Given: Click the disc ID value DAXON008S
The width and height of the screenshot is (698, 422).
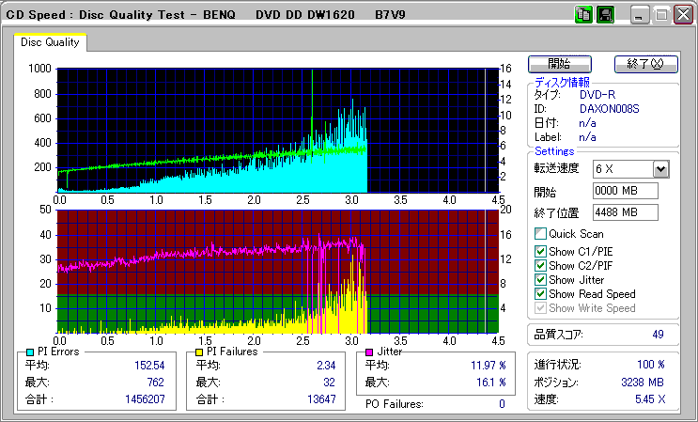Looking at the screenshot, I should 610,109.
